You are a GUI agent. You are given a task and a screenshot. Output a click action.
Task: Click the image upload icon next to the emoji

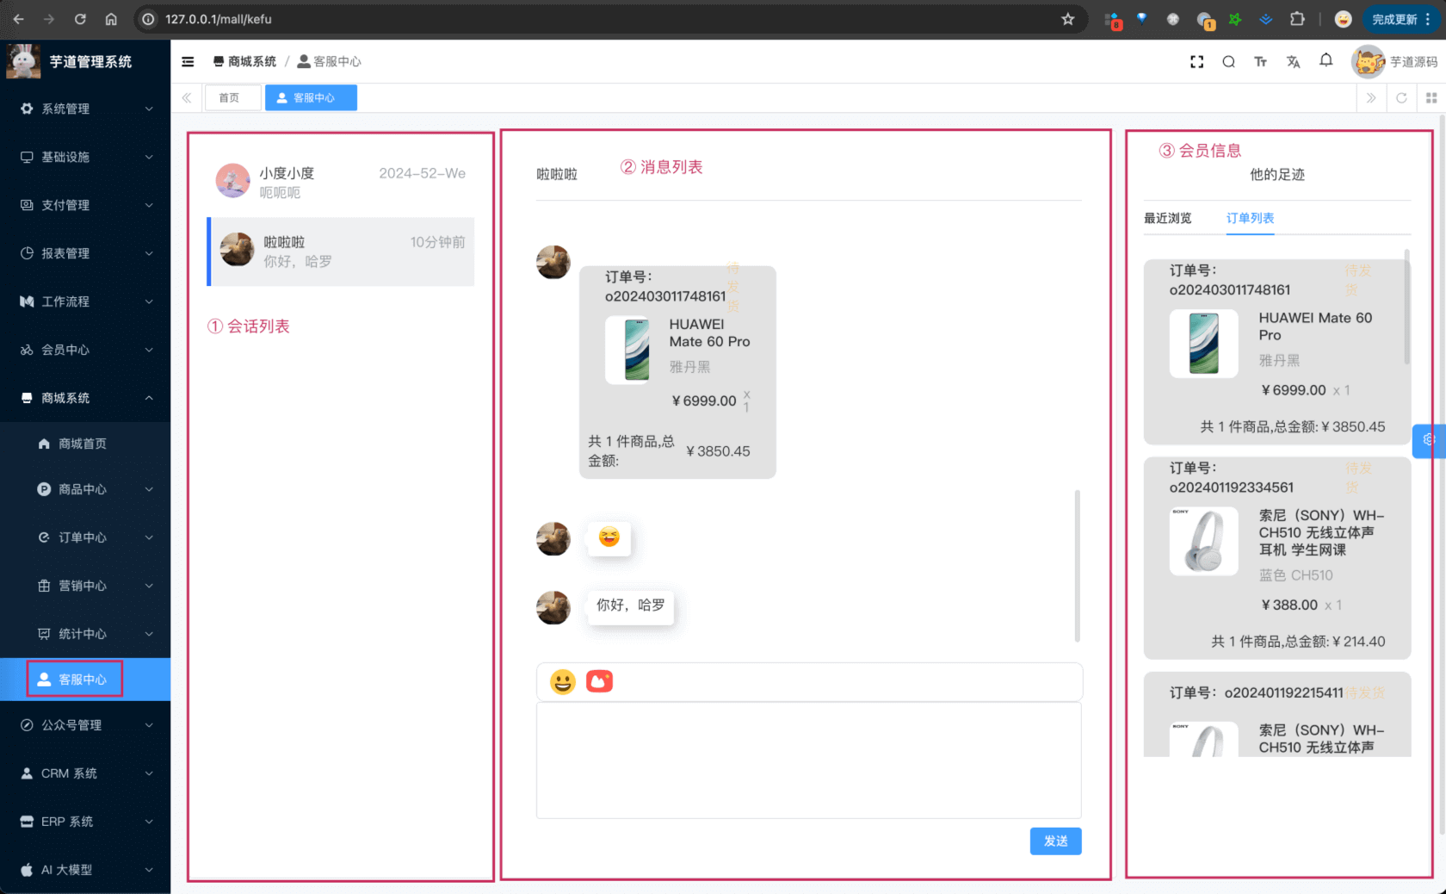[600, 681]
